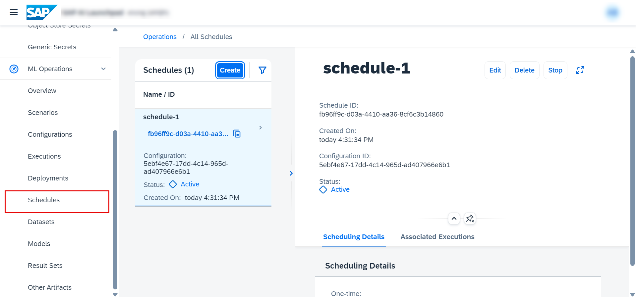Image resolution: width=636 pixels, height=297 pixels.
Task: Expand schedule-1 row navigation chevron
Action: [260, 128]
